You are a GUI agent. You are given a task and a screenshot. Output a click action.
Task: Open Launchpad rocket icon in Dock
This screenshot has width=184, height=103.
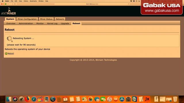pos(21,99)
